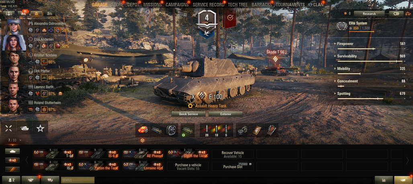Image resolution: width=413 pixels, height=184 pixels.
Task: Open the vehicle comparison scales icon
Action: coord(408,14)
